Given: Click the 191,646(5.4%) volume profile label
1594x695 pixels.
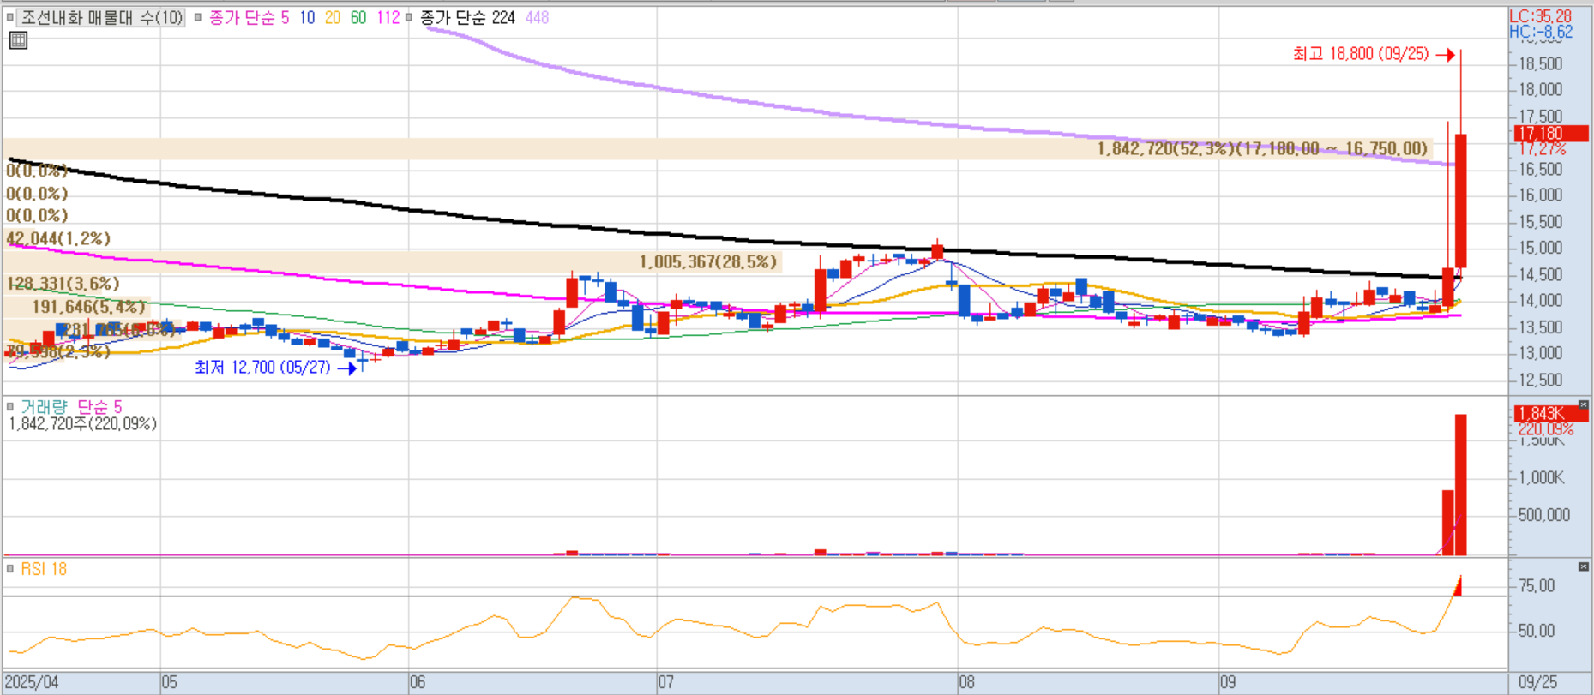Looking at the screenshot, I should tap(89, 307).
